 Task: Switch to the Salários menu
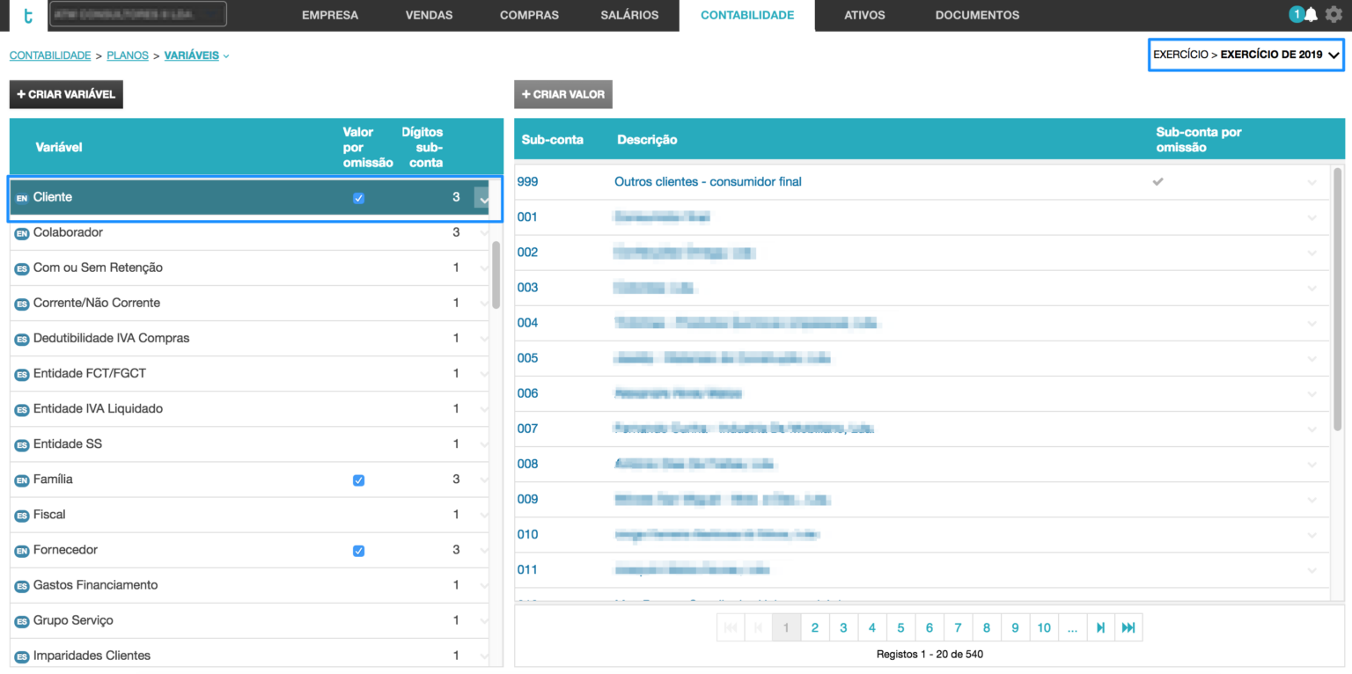tap(629, 15)
